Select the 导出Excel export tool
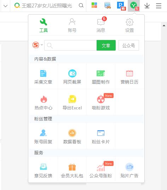 (x=72, y=103)
